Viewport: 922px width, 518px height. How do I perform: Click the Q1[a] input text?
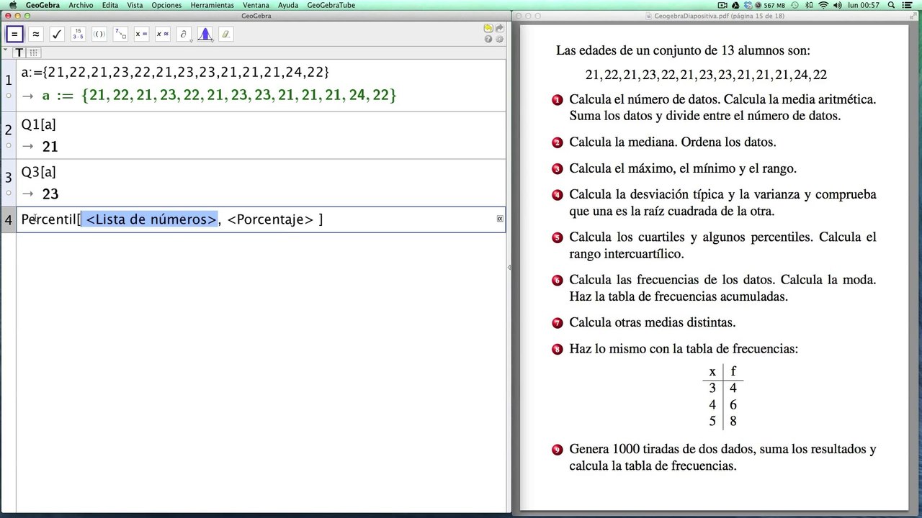[39, 124]
